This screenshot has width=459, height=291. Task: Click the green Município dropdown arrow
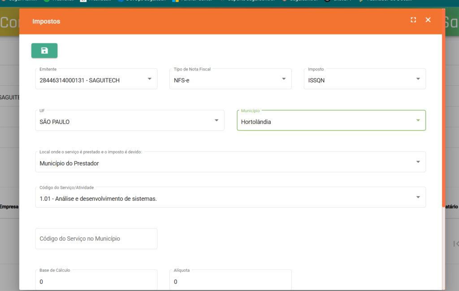coord(418,121)
